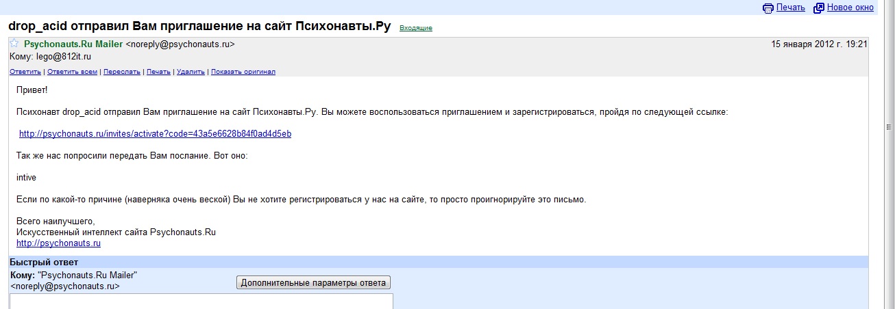Click recipient address lego@812it.ru
This screenshot has width=895, height=309.
(64, 57)
